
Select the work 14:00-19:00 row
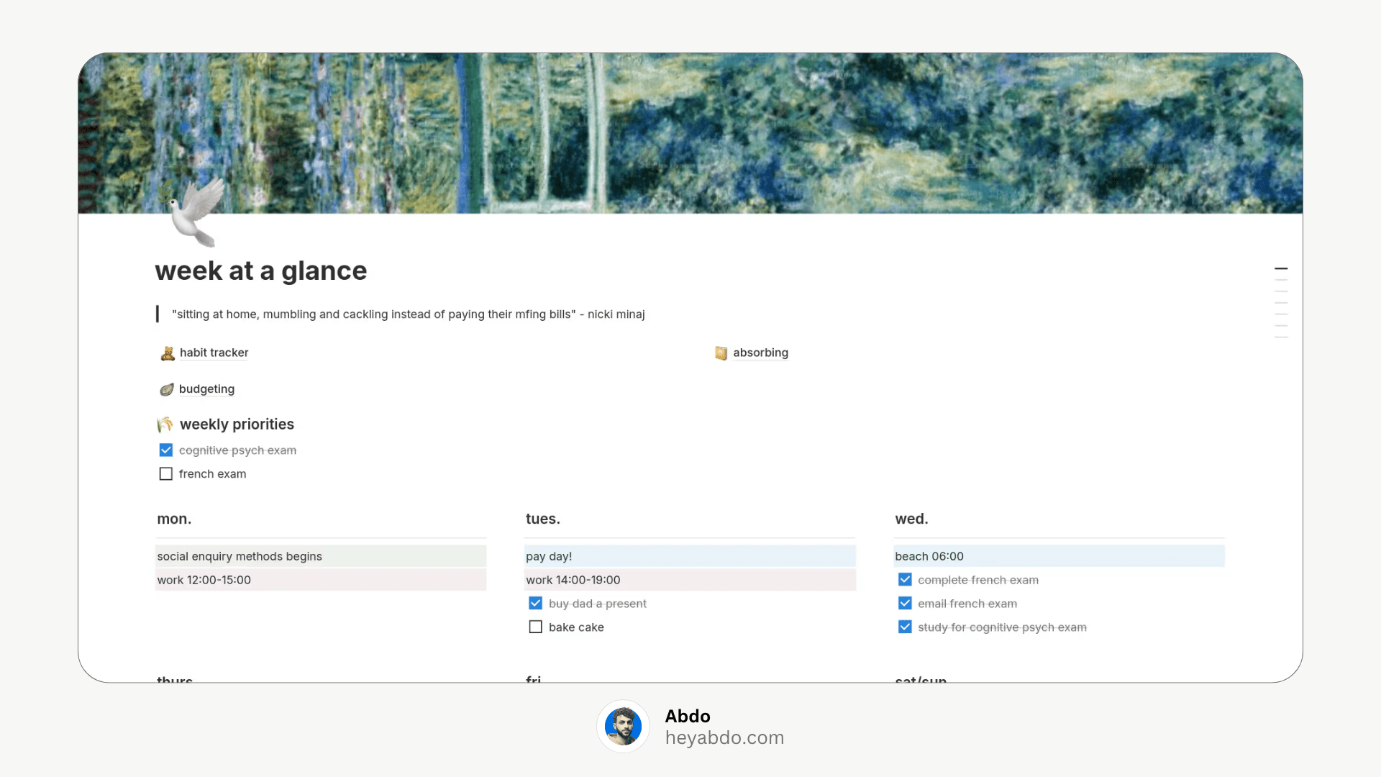coord(690,580)
